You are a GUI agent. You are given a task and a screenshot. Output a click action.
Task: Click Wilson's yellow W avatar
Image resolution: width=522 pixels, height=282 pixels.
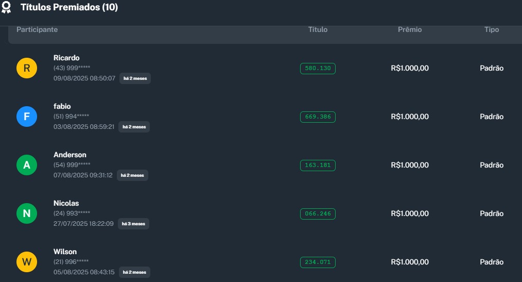tap(27, 262)
